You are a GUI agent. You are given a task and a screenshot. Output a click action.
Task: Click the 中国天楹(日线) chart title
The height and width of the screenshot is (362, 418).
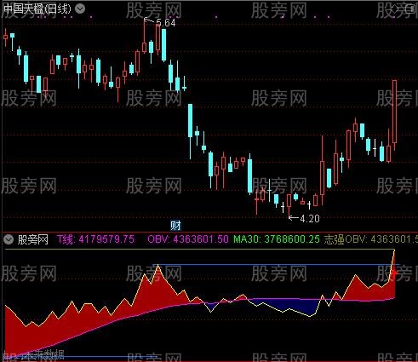point(37,9)
